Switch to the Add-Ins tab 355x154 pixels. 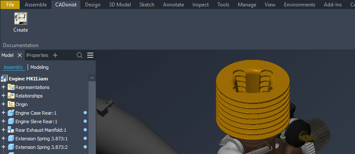click(x=333, y=5)
